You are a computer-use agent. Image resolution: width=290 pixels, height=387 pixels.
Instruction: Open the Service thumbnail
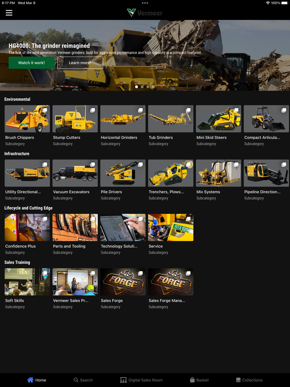coord(171,227)
